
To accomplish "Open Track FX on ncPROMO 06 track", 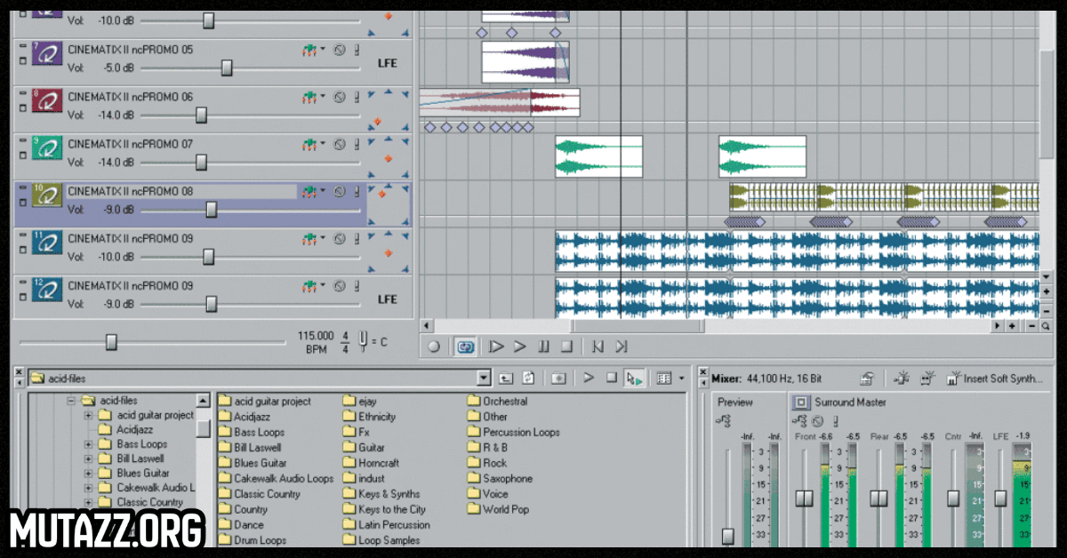I will [310, 97].
